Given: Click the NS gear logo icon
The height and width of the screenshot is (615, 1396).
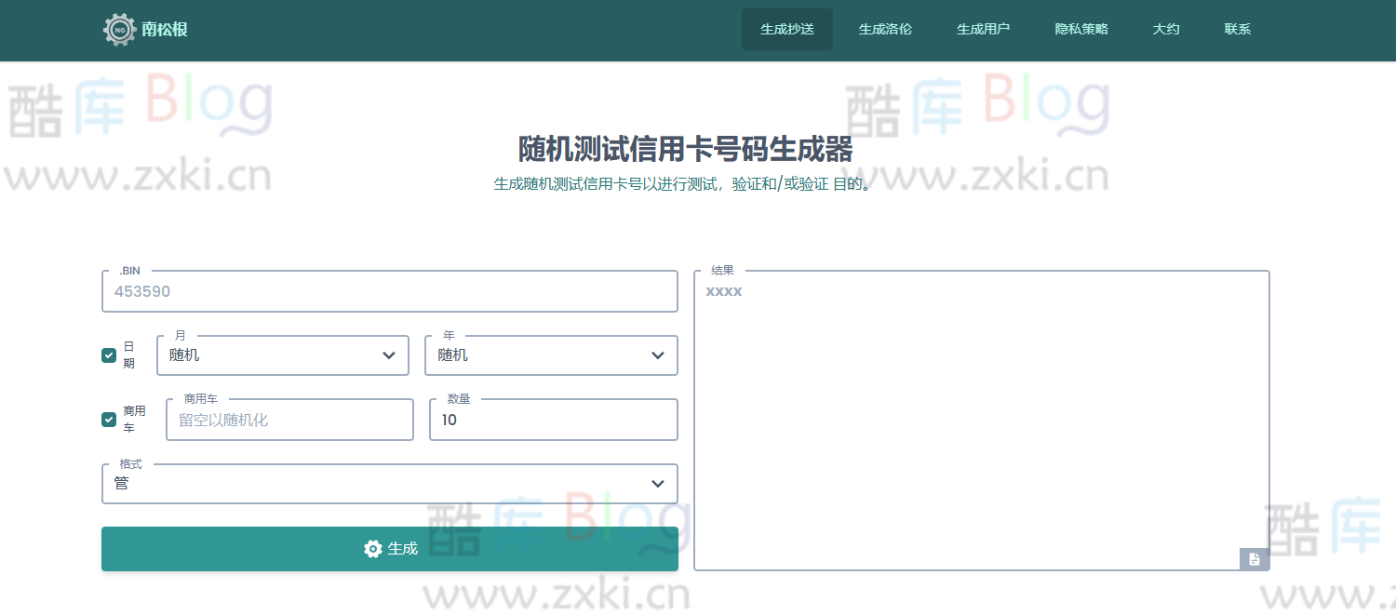Looking at the screenshot, I should (x=119, y=29).
